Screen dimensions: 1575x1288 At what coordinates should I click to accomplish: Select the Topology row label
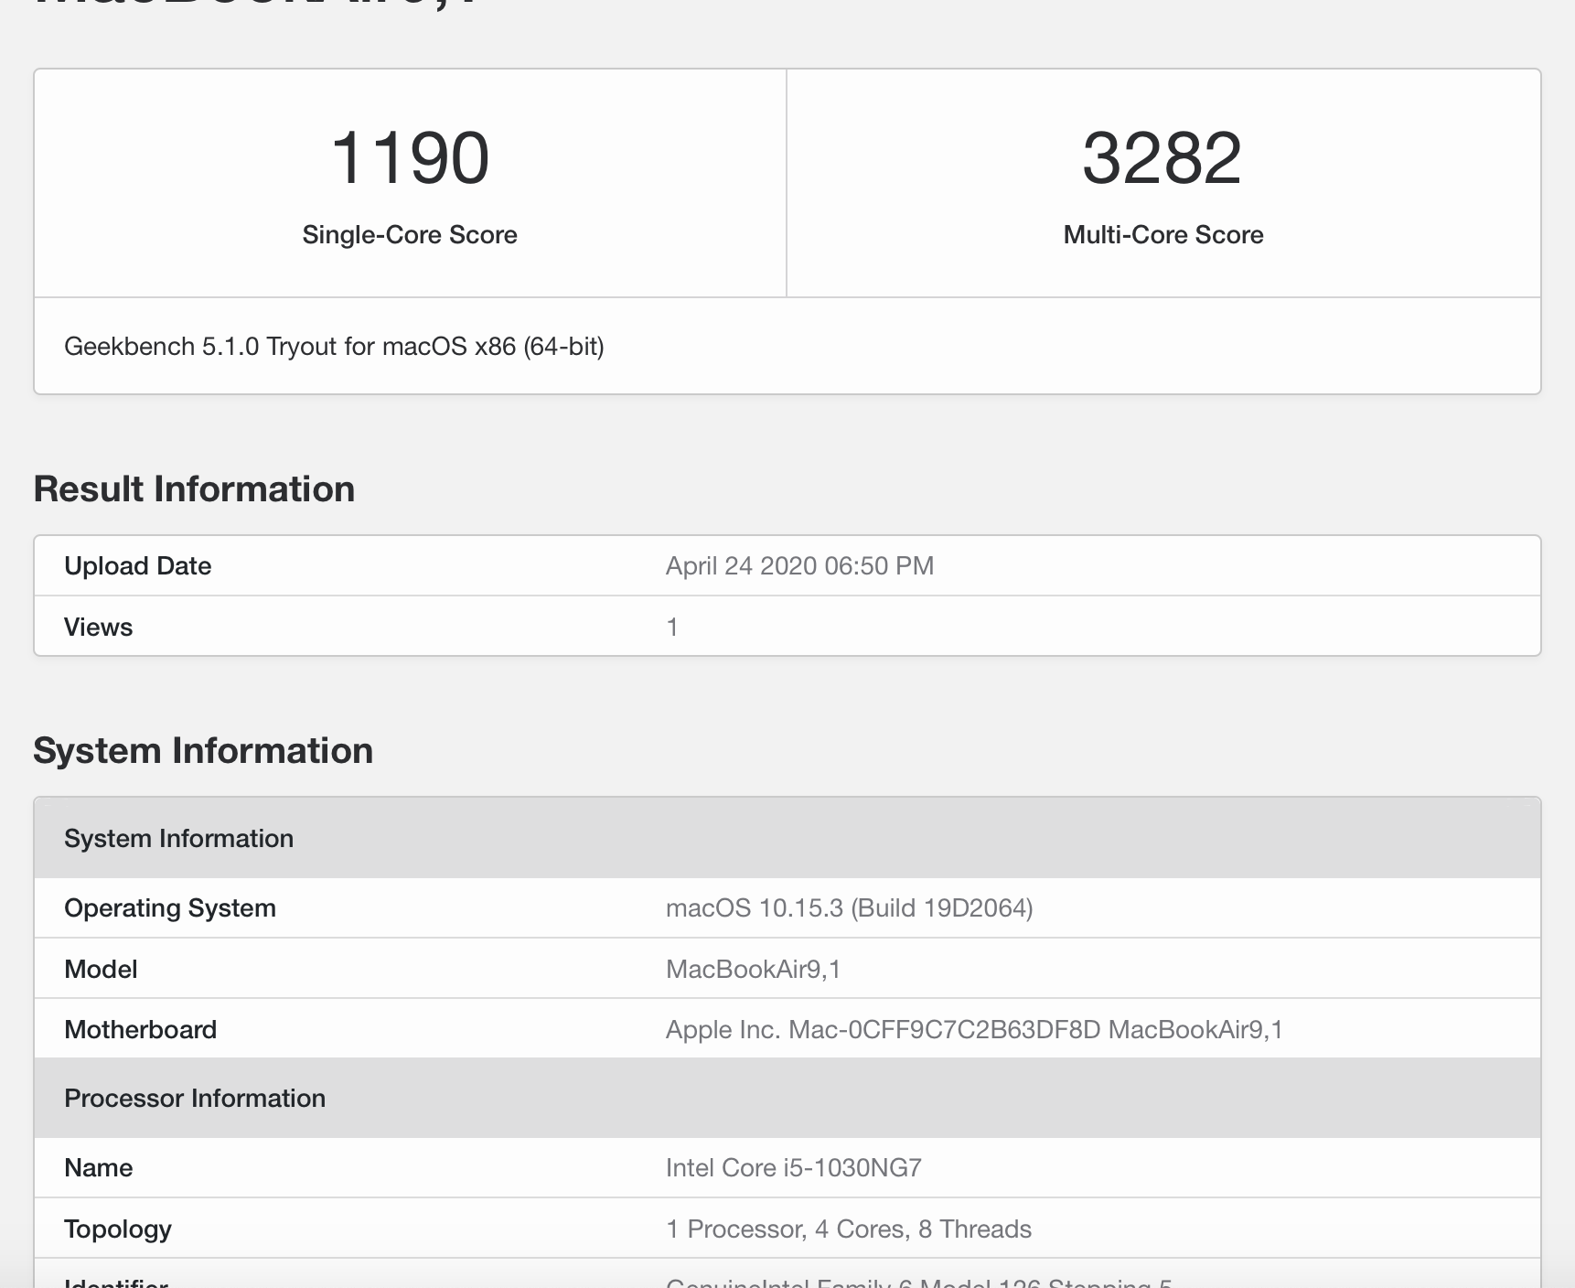117,1229
